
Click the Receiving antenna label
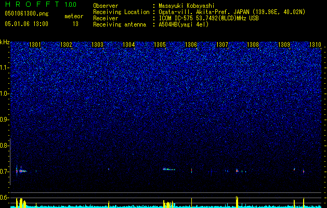(120, 24)
